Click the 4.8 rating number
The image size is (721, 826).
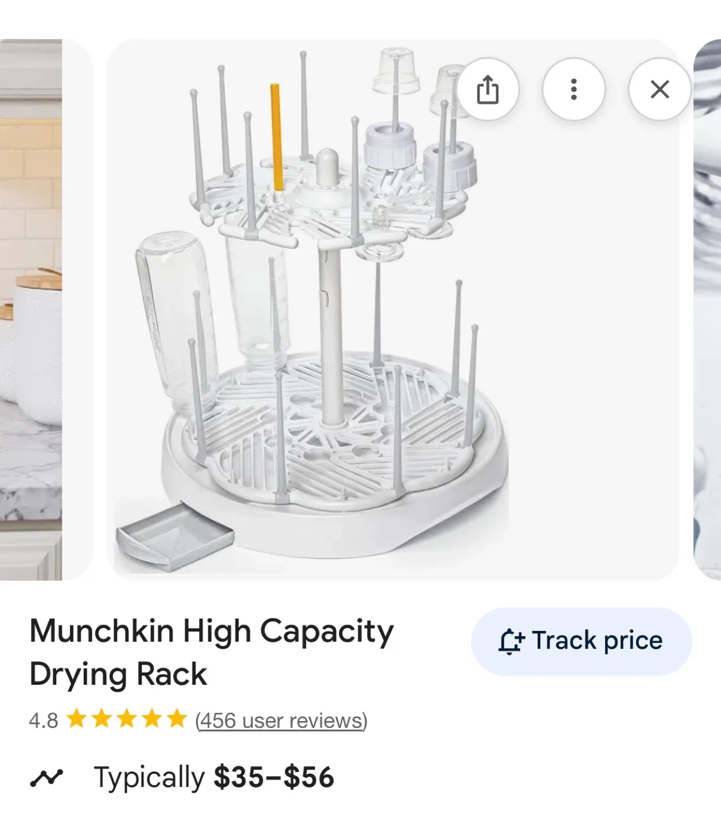click(43, 720)
